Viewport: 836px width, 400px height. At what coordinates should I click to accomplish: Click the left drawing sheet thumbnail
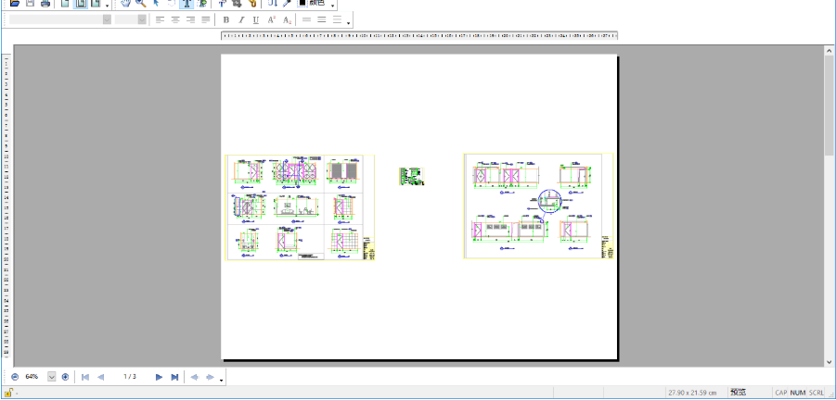click(x=300, y=207)
